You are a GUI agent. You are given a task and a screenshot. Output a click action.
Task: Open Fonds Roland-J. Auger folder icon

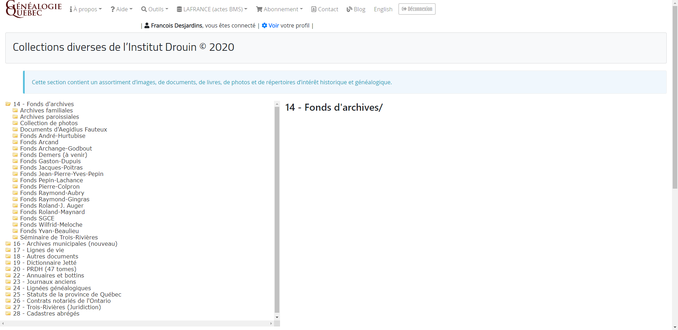click(15, 206)
